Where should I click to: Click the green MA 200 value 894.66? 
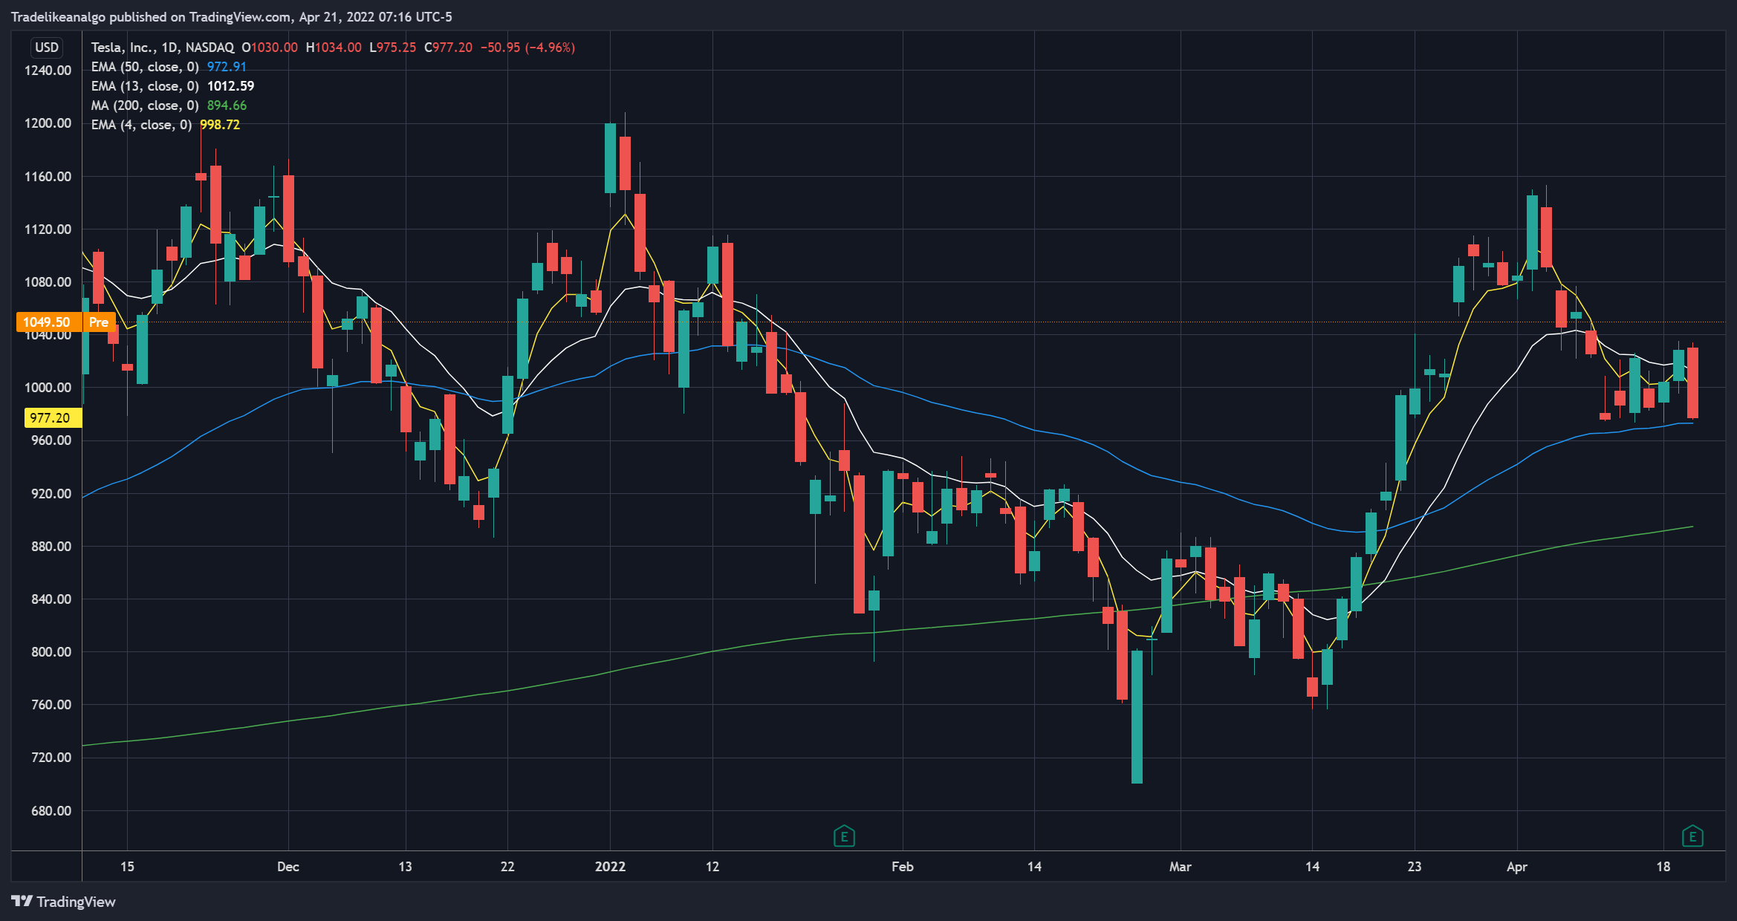point(227,105)
